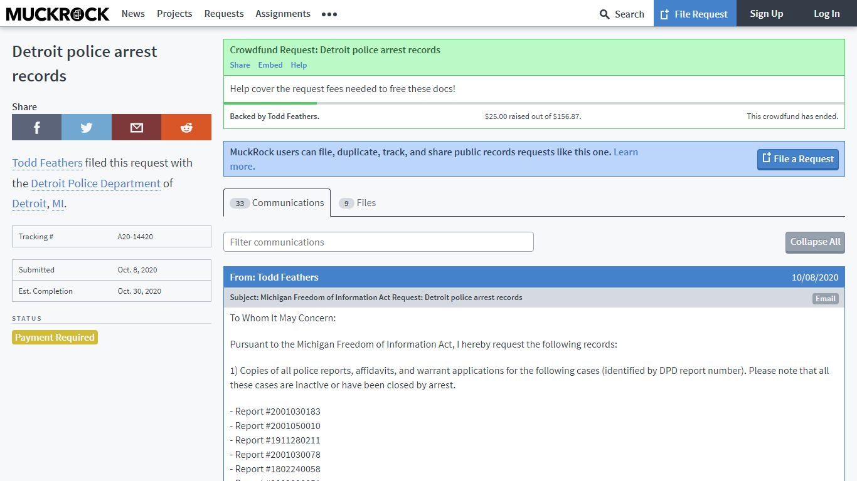Switch to the Communications tab
The width and height of the screenshot is (857, 481).
click(277, 203)
